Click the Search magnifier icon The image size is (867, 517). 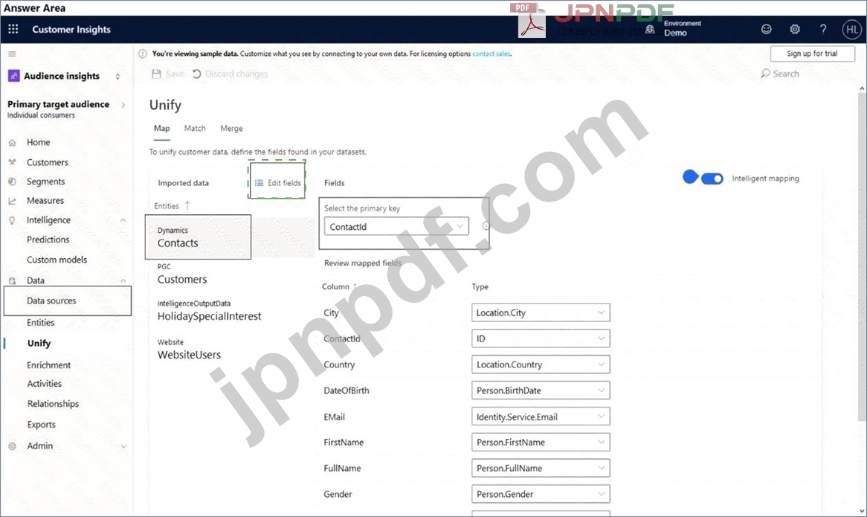(765, 74)
